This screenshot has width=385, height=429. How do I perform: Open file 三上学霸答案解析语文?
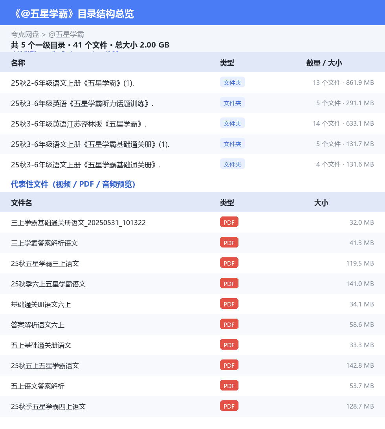(44, 243)
